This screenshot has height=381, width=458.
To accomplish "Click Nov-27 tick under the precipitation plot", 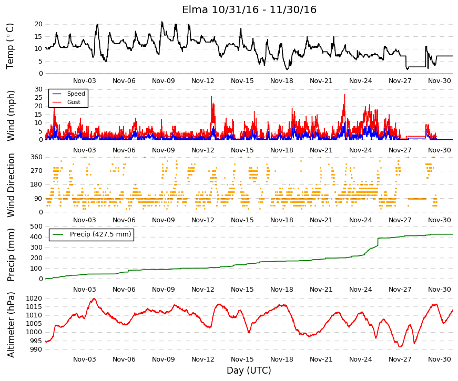I will 400,290.
